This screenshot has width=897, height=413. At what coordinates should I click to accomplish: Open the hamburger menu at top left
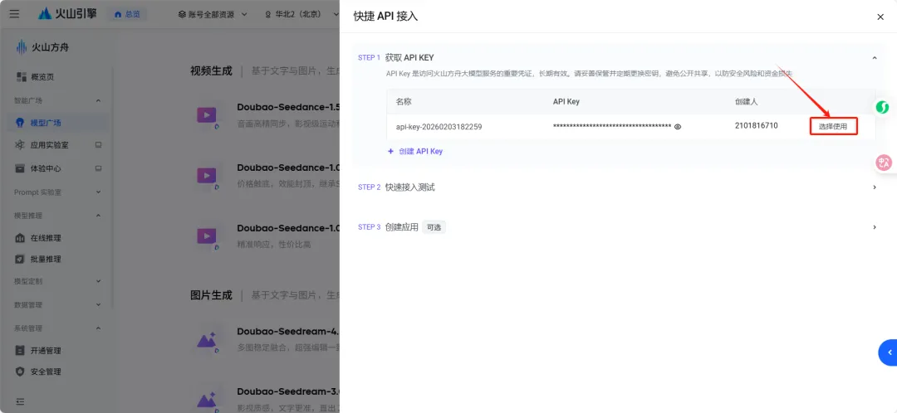pos(14,14)
